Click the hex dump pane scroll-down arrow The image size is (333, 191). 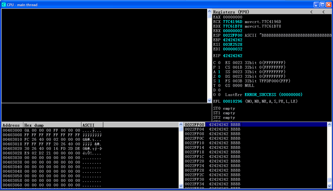pyautogui.click(x=181, y=186)
